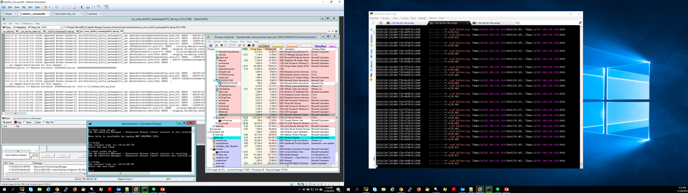Expand the VMware power options dropdown arrow
The width and height of the screenshot is (688, 193).
point(49,7)
